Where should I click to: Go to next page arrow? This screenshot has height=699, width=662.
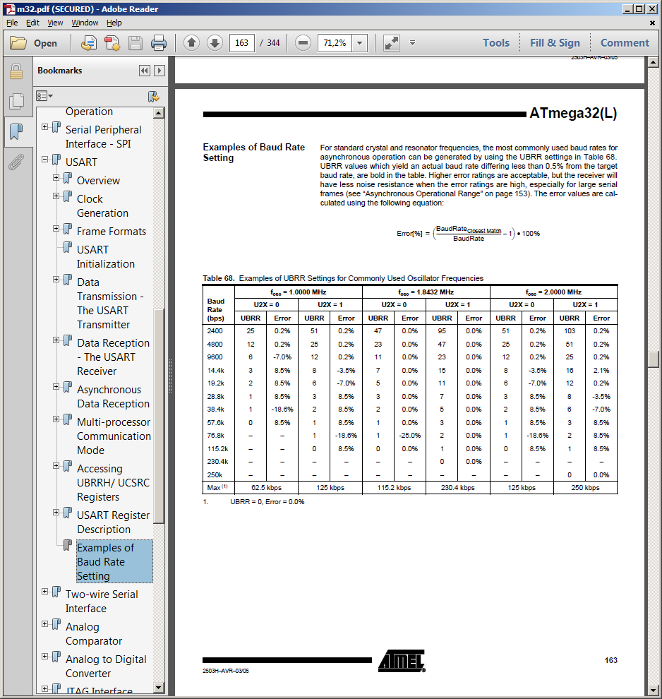(215, 43)
